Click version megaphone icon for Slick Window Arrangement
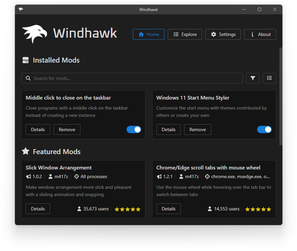 click(x=29, y=176)
